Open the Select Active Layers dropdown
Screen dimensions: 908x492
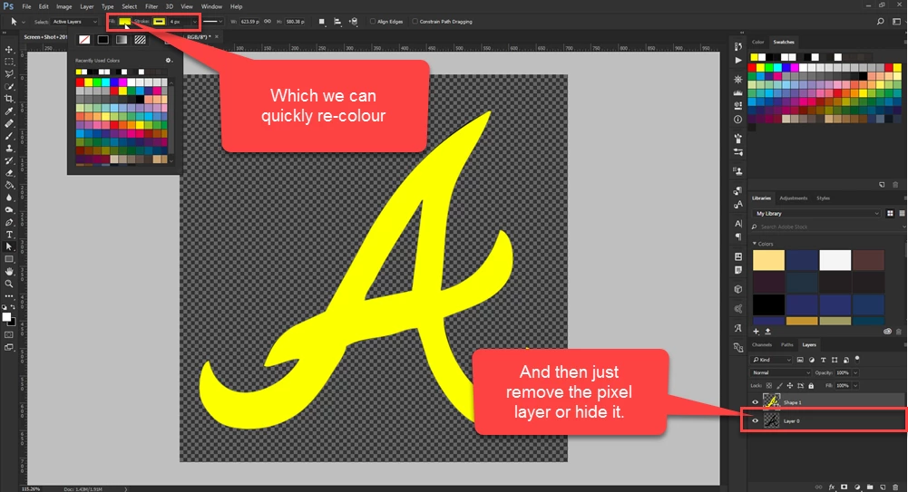[74, 22]
